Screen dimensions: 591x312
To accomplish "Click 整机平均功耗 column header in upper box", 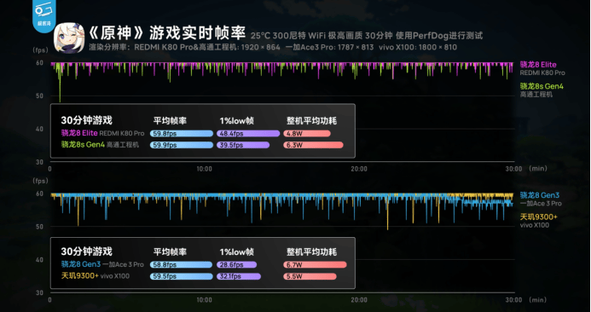I will [x=311, y=121].
